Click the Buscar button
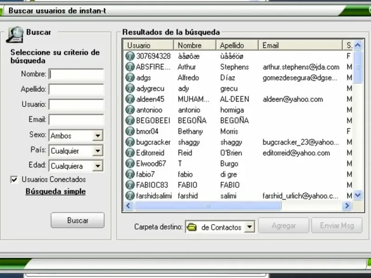The width and height of the screenshot is (371, 278). pyautogui.click(x=77, y=221)
